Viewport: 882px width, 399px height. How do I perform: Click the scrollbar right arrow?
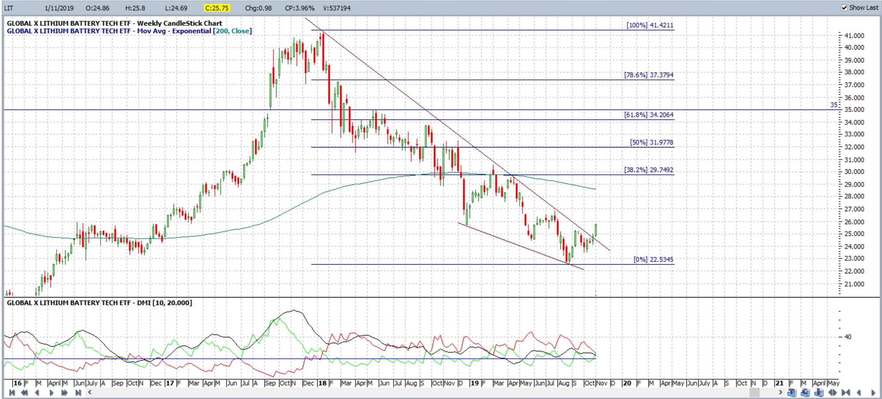[780, 392]
